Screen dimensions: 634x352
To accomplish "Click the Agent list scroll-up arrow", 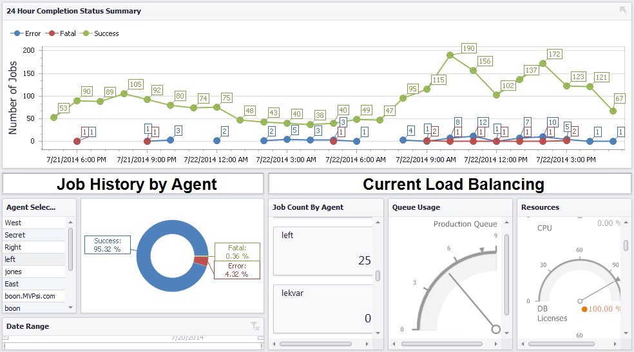I will pyautogui.click(x=70, y=223).
